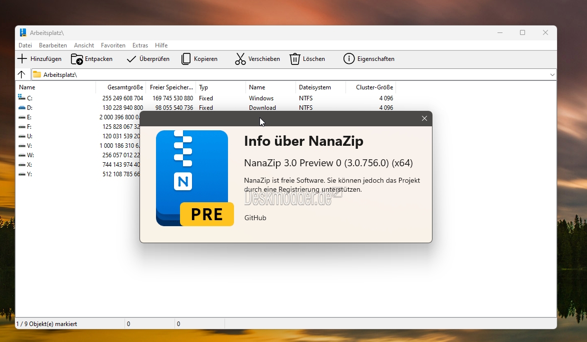Select the X: drive icon
This screenshot has height=342, width=587.
coord(21,164)
